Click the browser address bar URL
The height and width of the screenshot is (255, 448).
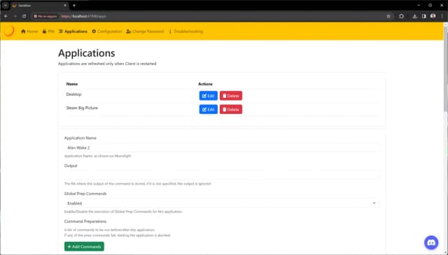pyautogui.click(x=83, y=16)
